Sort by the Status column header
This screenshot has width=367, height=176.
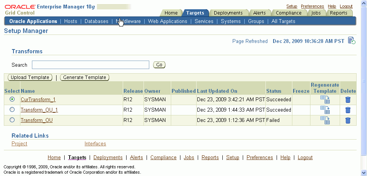(x=274, y=91)
